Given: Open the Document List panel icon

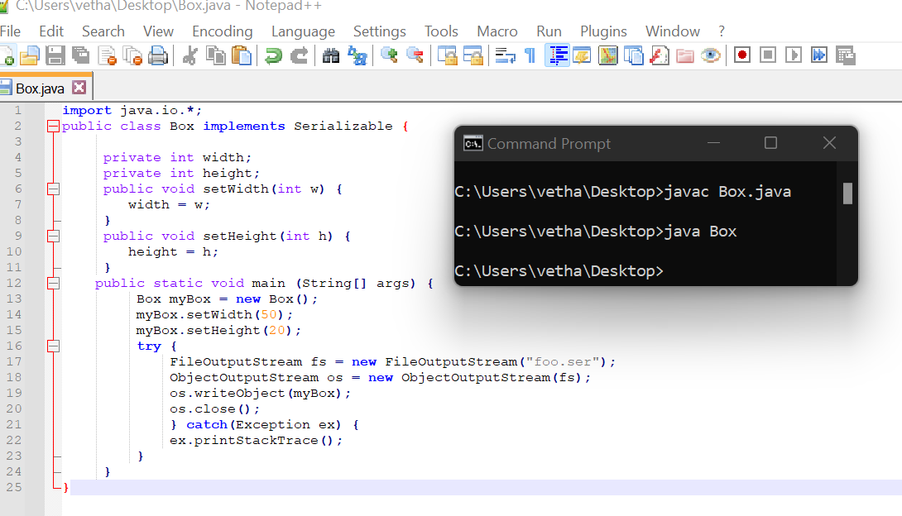Looking at the screenshot, I should tap(633, 55).
